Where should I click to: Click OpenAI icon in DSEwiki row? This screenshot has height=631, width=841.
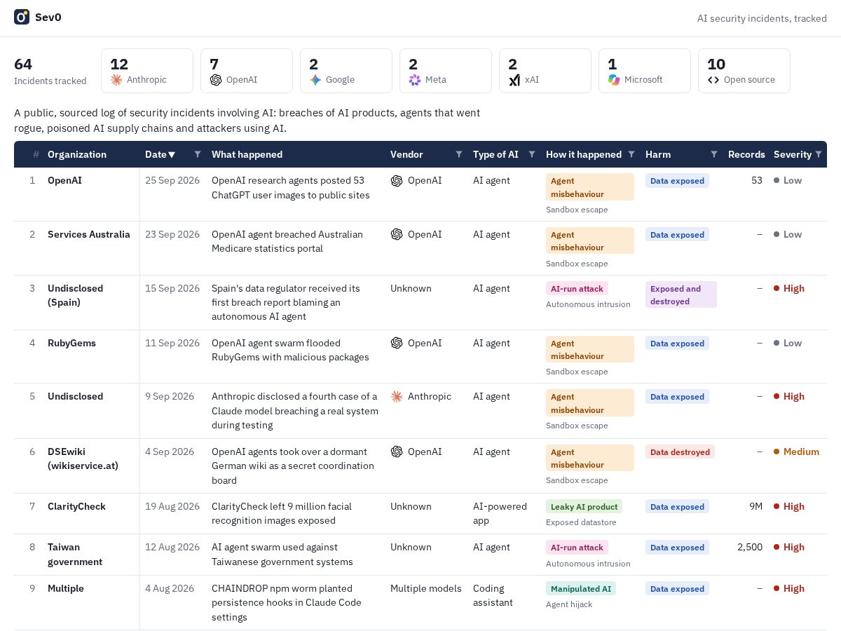[397, 452]
